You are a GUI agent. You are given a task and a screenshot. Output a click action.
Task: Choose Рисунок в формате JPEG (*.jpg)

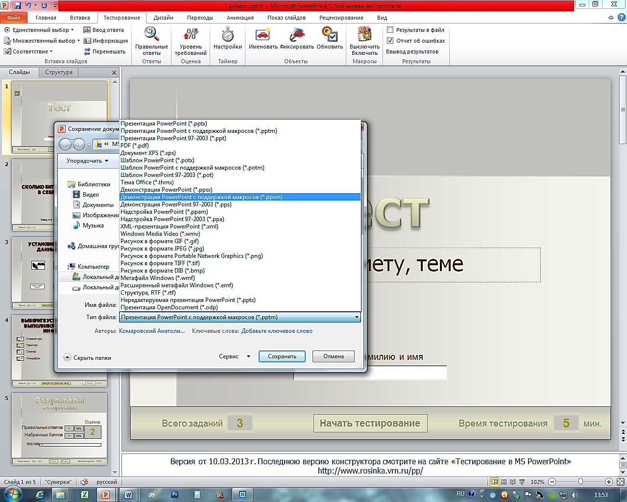[240, 249]
